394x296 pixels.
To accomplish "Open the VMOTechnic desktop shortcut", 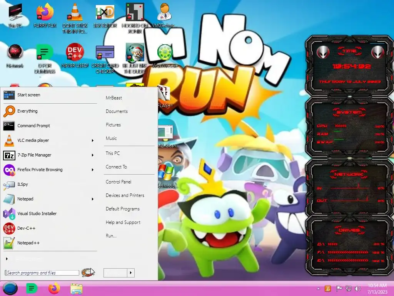I will tap(165, 16).
